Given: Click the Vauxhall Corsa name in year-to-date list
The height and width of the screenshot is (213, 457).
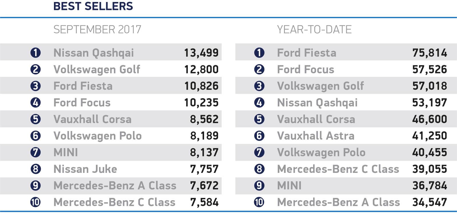Looking at the screenshot, I should (x=316, y=119).
